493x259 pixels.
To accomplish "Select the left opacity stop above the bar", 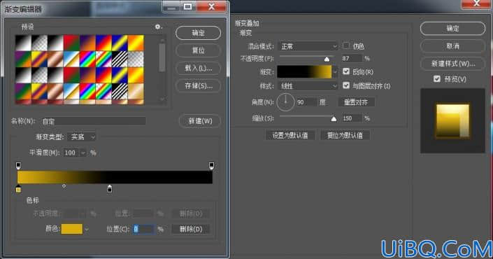I will [19, 165].
